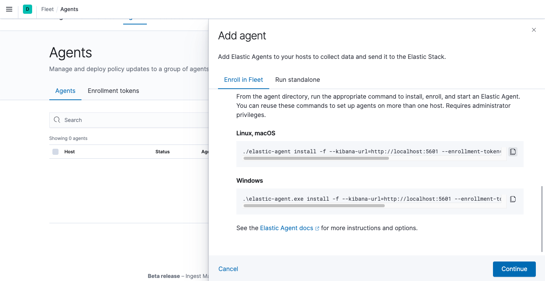Viewport: 545px width, 281px height.
Task: Switch to the Run standalone tab
Action: [x=297, y=80]
